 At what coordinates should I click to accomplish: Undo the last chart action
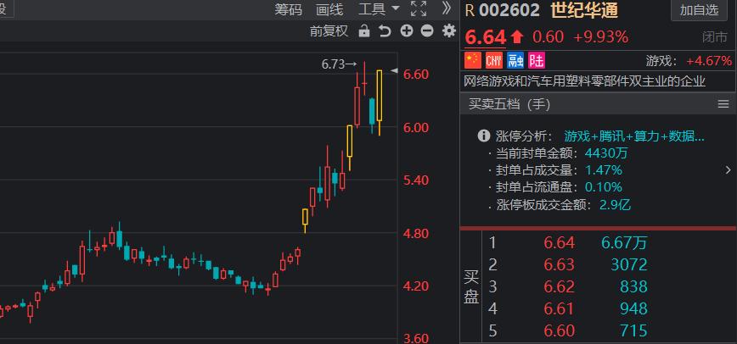[x=385, y=31]
